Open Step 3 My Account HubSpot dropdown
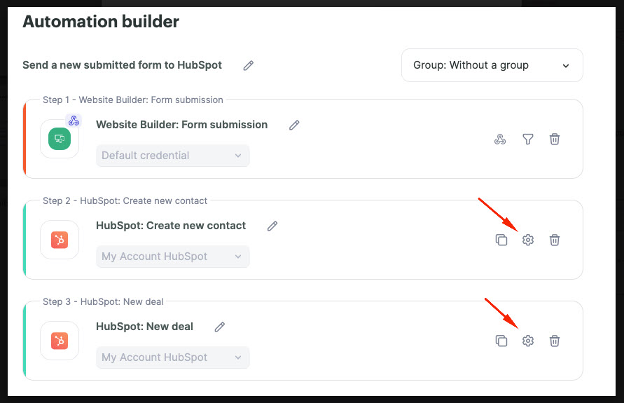 point(173,357)
